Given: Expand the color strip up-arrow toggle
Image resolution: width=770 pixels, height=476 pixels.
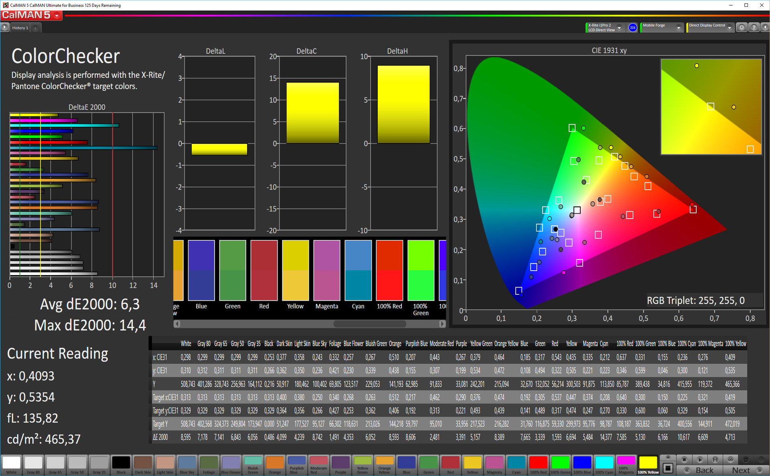Looking at the screenshot, I should tap(668, 458).
